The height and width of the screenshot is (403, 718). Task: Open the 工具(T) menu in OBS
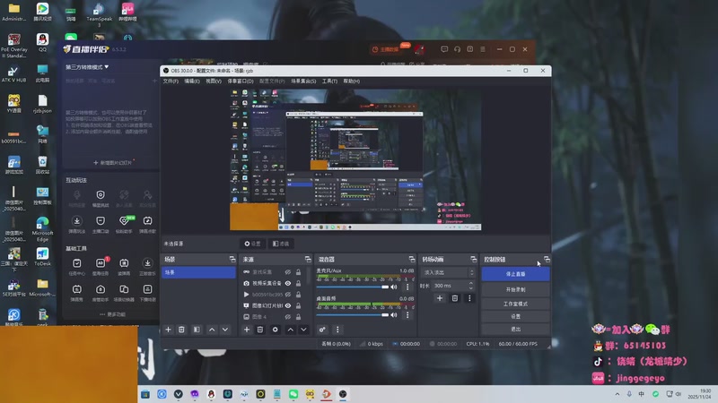[329, 81]
